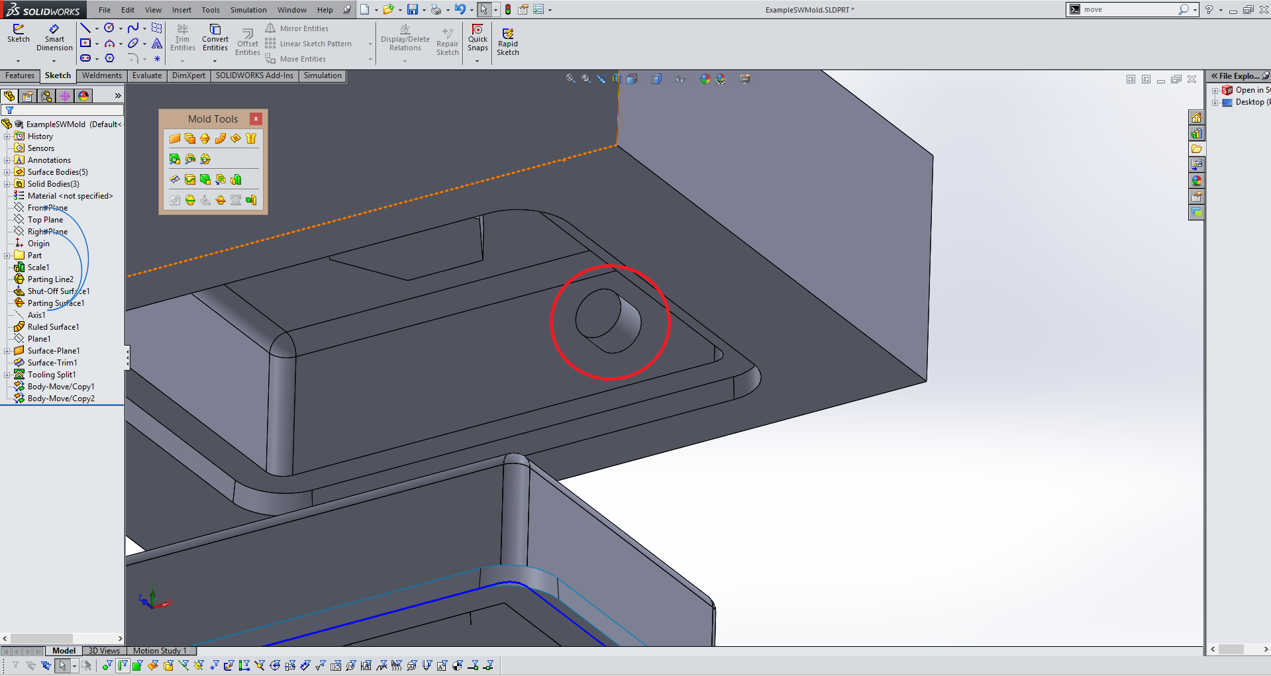This screenshot has height=676, width=1271.
Task: Open Display/Delete Relations tool
Action: [405, 38]
